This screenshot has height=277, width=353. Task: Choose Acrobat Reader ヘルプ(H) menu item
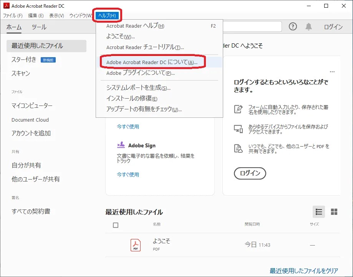(x=159, y=26)
